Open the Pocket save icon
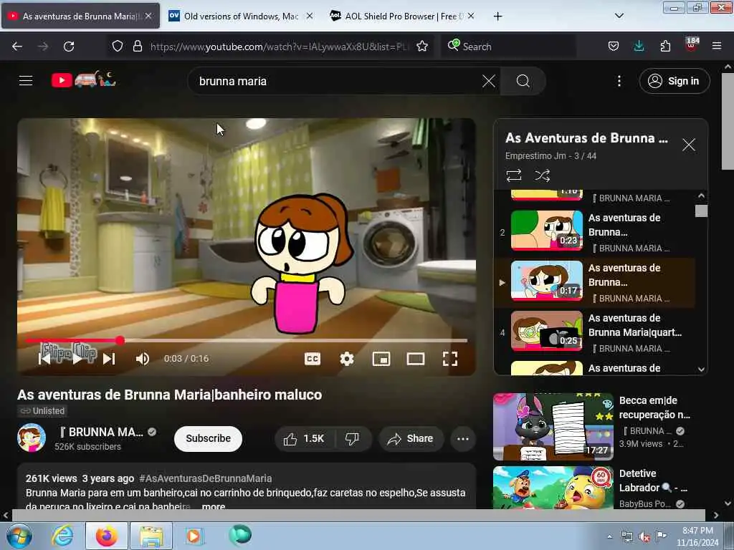This screenshot has height=550, width=734. [614, 47]
